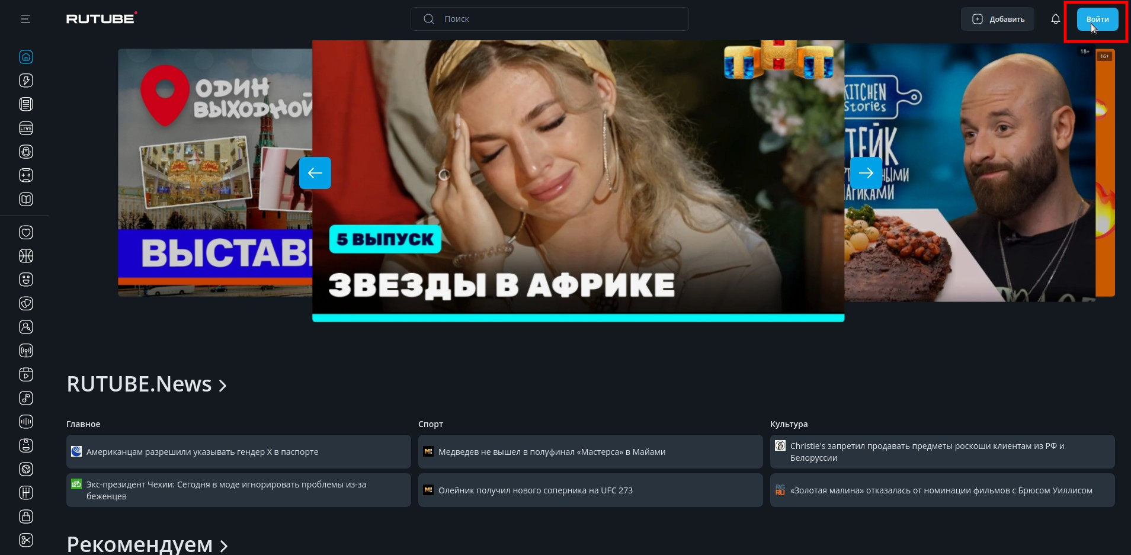Select the gear shift (auto) sidebar icon
This screenshot has width=1131, height=555.
tap(26, 493)
